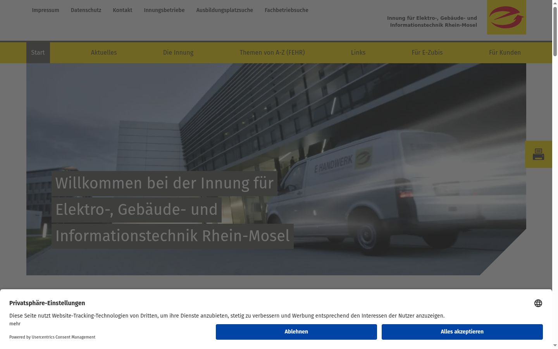Click Alles akzeptieren button
The width and height of the screenshot is (558, 349).
[462, 332]
